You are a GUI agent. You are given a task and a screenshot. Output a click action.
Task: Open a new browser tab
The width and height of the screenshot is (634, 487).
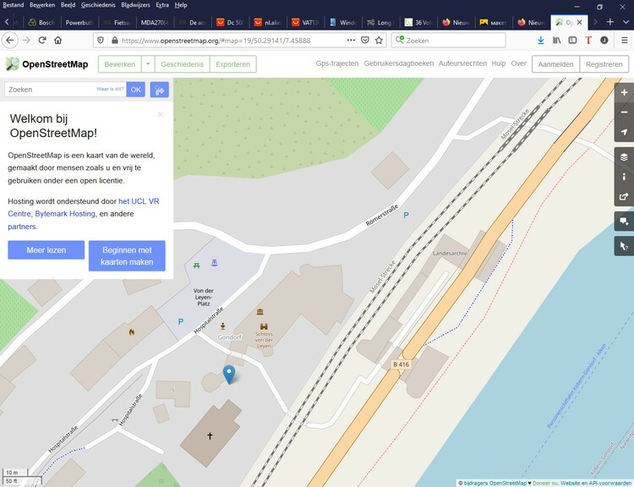[x=609, y=22]
